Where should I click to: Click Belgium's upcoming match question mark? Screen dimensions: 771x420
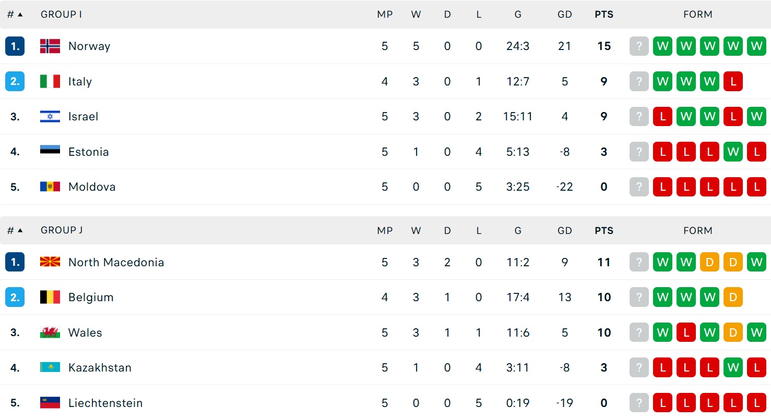(639, 298)
